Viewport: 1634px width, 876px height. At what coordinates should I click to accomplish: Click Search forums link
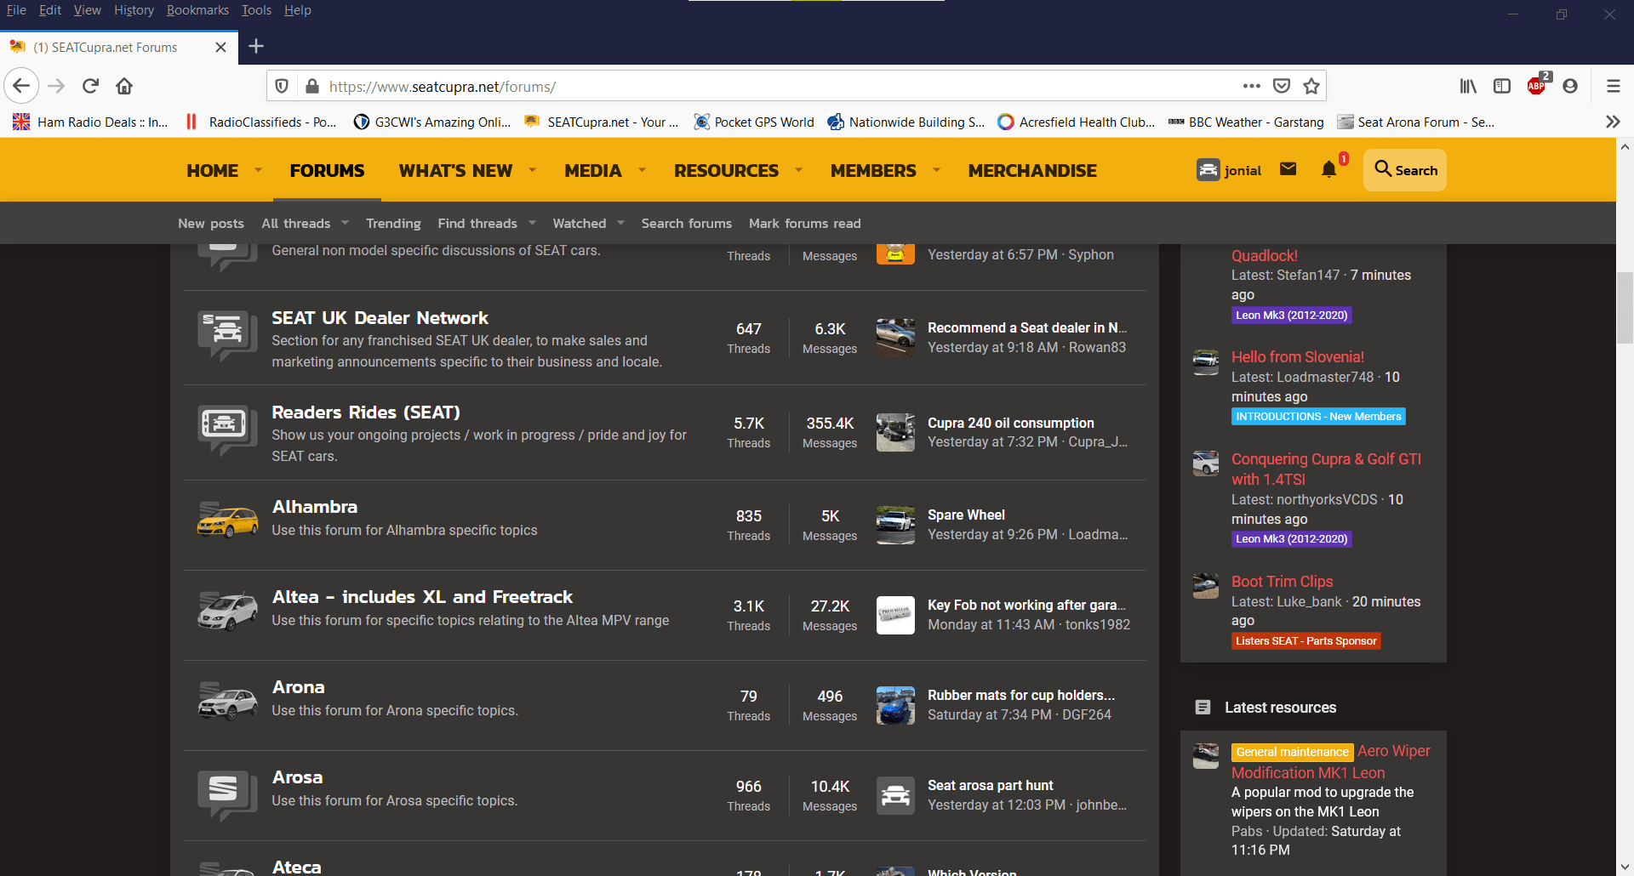[x=686, y=223]
